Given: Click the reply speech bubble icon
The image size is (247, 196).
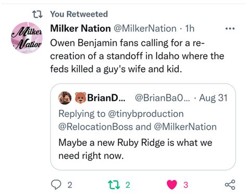Looking at the screenshot, I should pyautogui.click(x=56, y=185).
